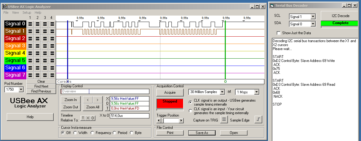The width and height of the screenshot is (361, 141).
Task: Click the Print button
Action: click(170, 133)
